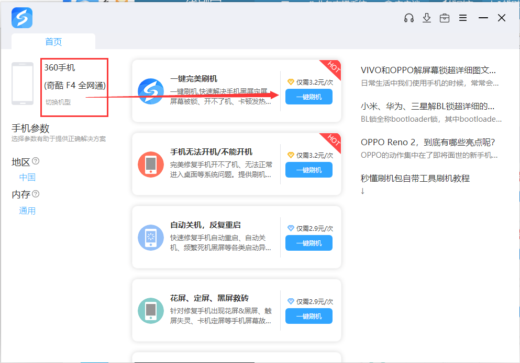The width and height of the screenshot is (520, 363).
Task: Open the toolbox briefcase icon
Action: pyautogui.click(x=445, y=18)
